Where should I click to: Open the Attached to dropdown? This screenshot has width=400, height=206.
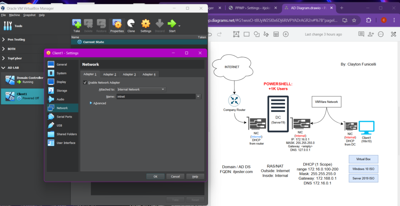tap(141, 90)
